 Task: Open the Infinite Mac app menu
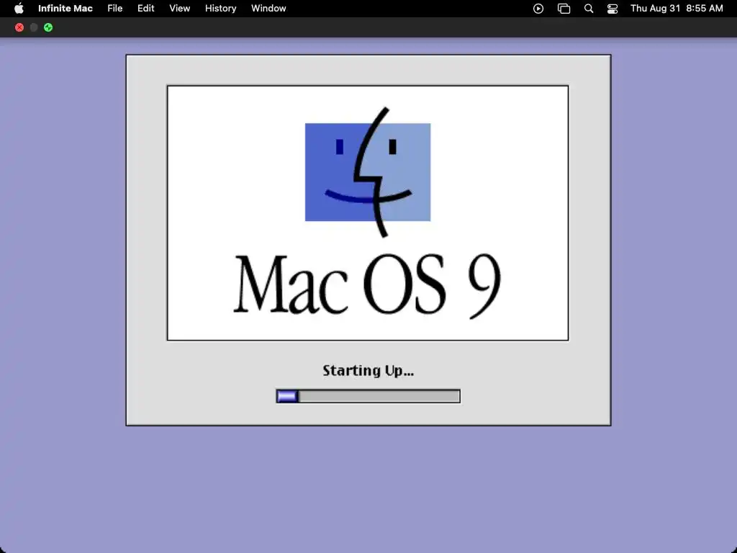(65, 9)
